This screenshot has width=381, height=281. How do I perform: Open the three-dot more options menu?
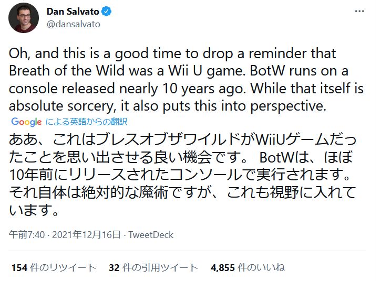[359, 12]
